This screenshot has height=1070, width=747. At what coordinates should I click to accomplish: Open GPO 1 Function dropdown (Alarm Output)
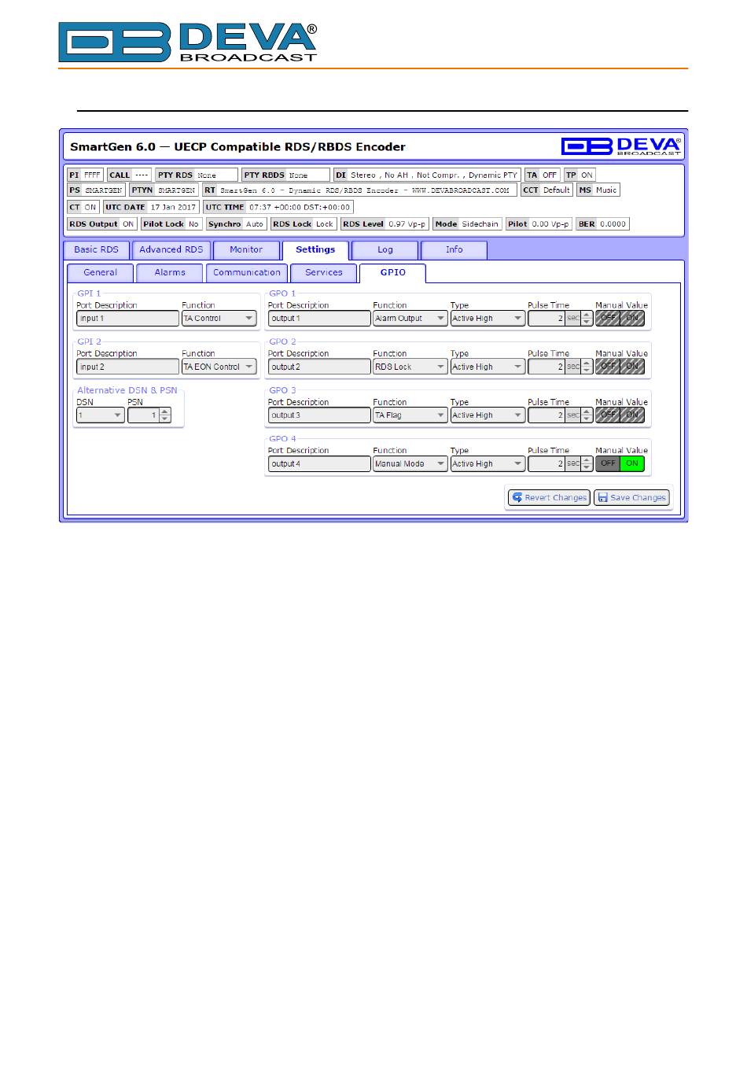point(410,319)
